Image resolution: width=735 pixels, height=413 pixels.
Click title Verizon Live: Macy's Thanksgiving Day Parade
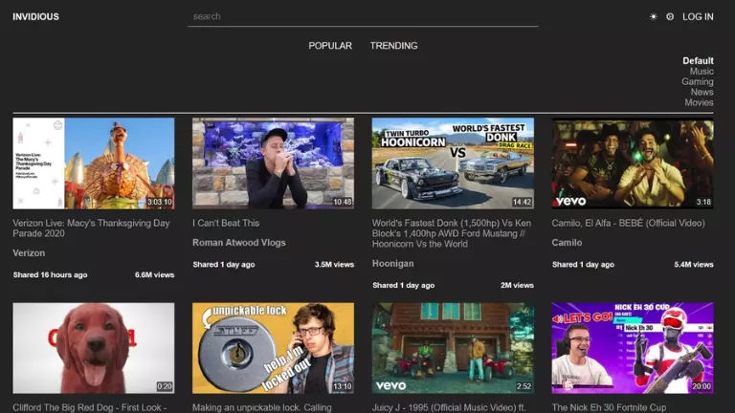pyautogui.click(x=92, y=228)
